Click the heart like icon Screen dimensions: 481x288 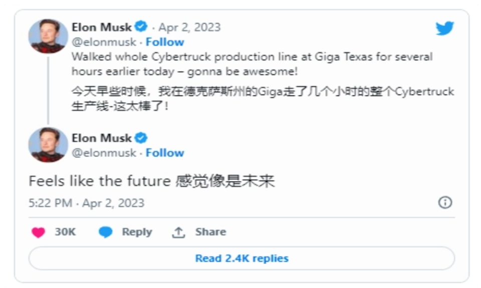(38, 232)
